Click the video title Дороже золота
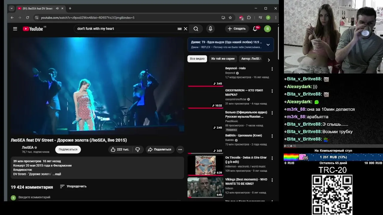This screenshot has width=383, height=215. [69, 140]
